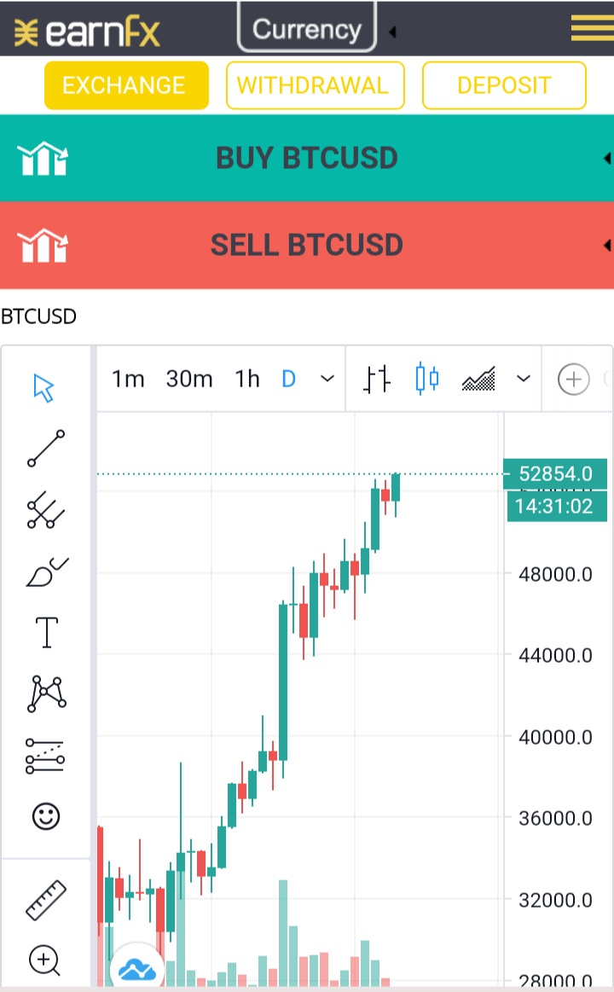Open the Currency selector dropdown
The width and height of the screenshot is (614, 992).
tap(307, 28)
